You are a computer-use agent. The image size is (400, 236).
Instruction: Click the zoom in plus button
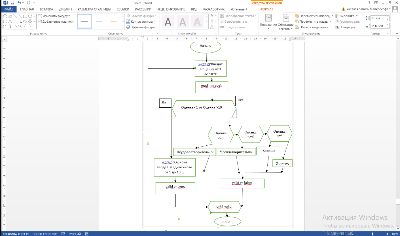(x=387, y=234)
